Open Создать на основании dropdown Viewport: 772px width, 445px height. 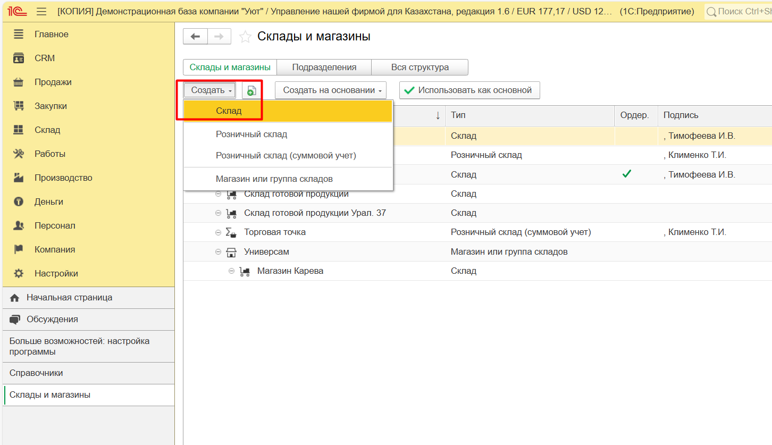click(330, 90)
